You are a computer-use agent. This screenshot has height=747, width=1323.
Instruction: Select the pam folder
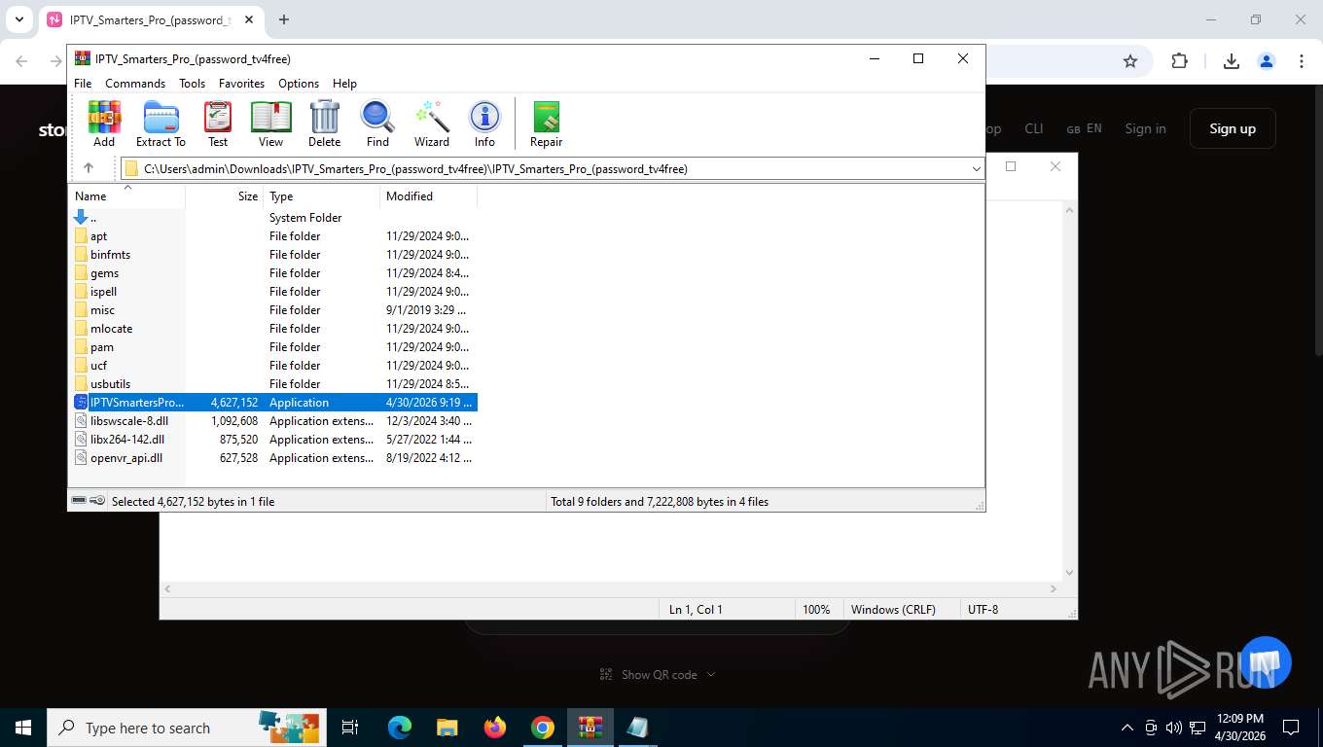274,347
